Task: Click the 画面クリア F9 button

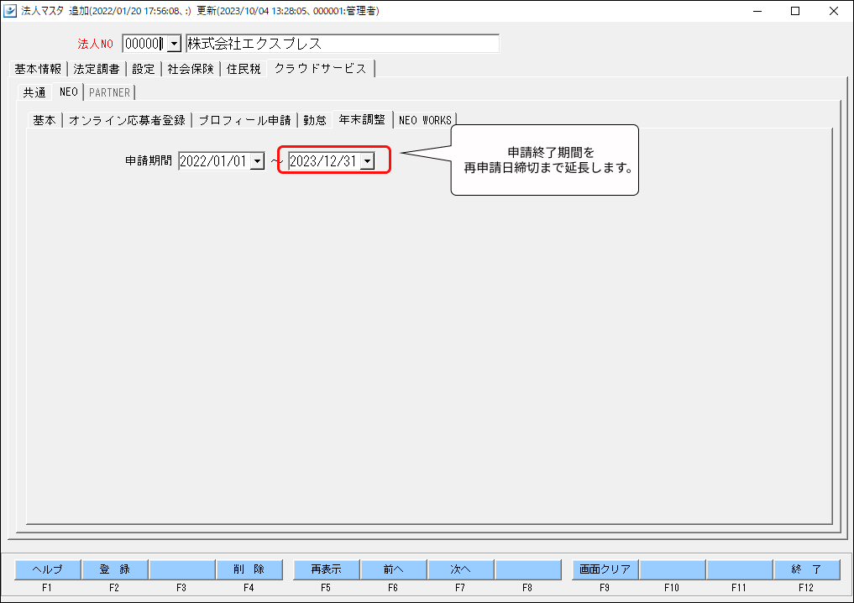Action: tap(605, 569)
